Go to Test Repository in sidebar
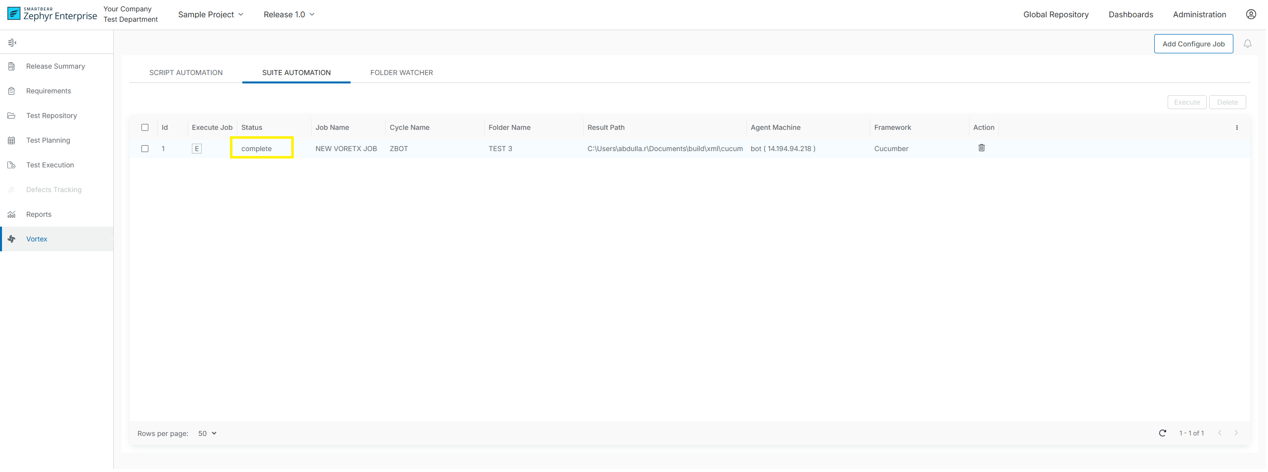Image resolution: width=1268 pixels, height=472 pixels. pyautogui.click(x=51, y=116)
